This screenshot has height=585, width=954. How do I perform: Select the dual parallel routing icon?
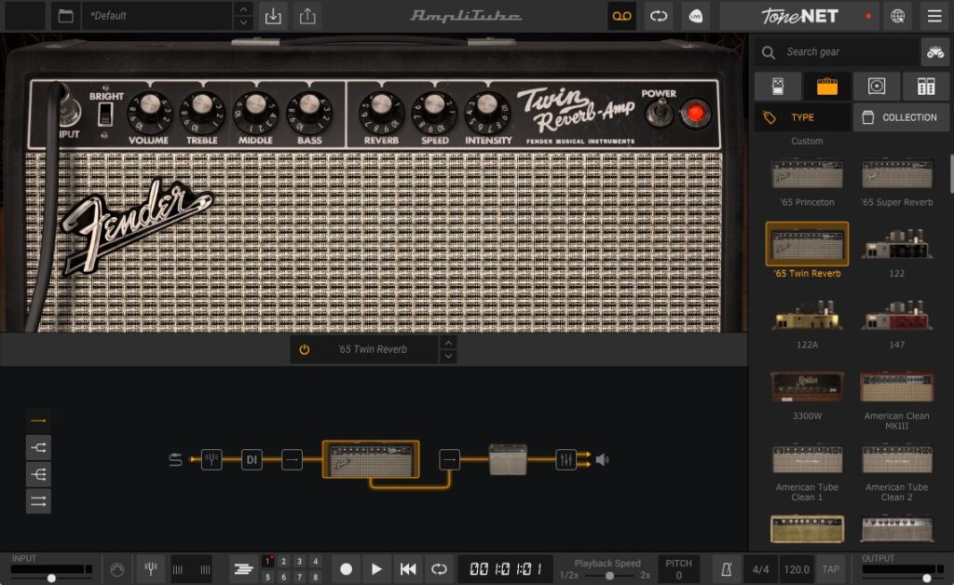tap(38, 501)
